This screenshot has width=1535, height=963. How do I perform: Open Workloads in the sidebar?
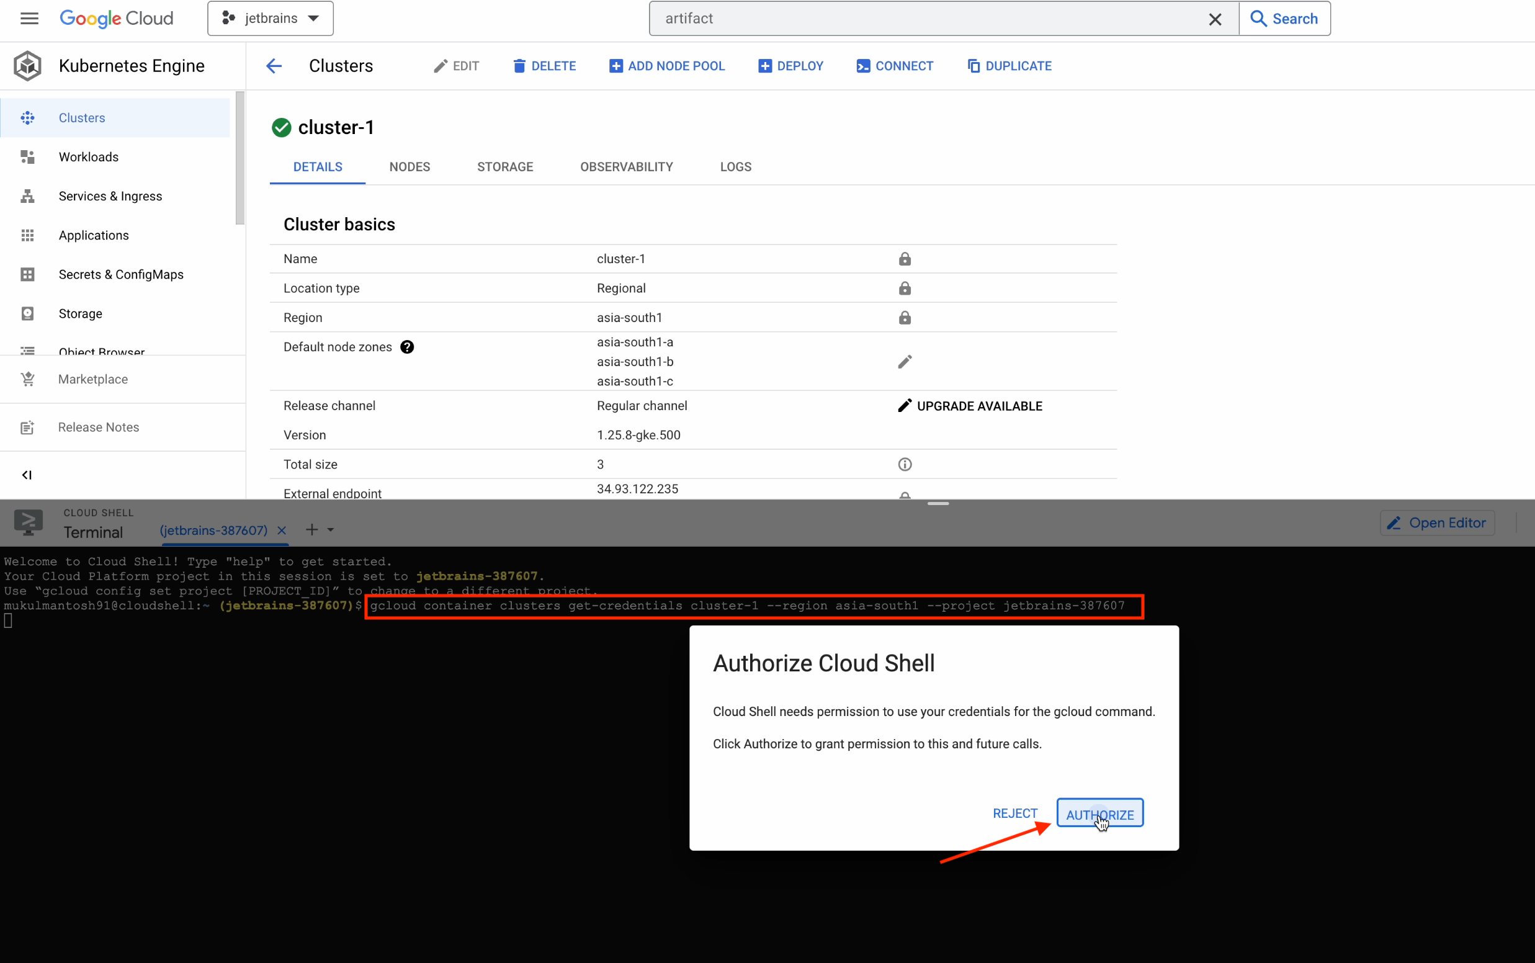coord(89,157)
